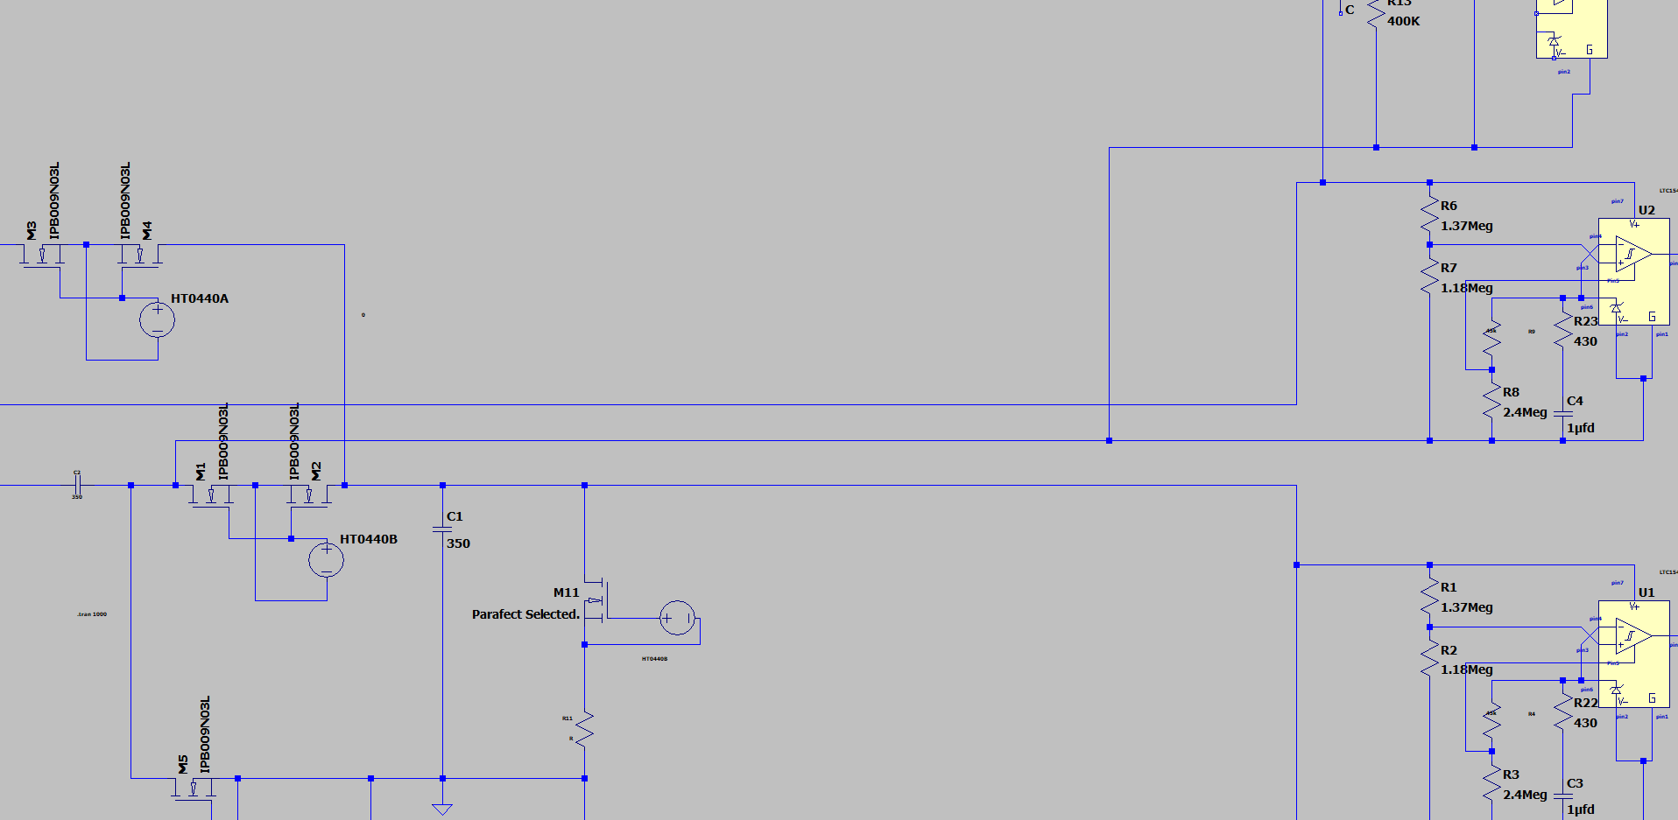This screenshot has height=820, width=1678.
Task: Click the 'Parafect Selected.' text label
Action: coord(525,614)
